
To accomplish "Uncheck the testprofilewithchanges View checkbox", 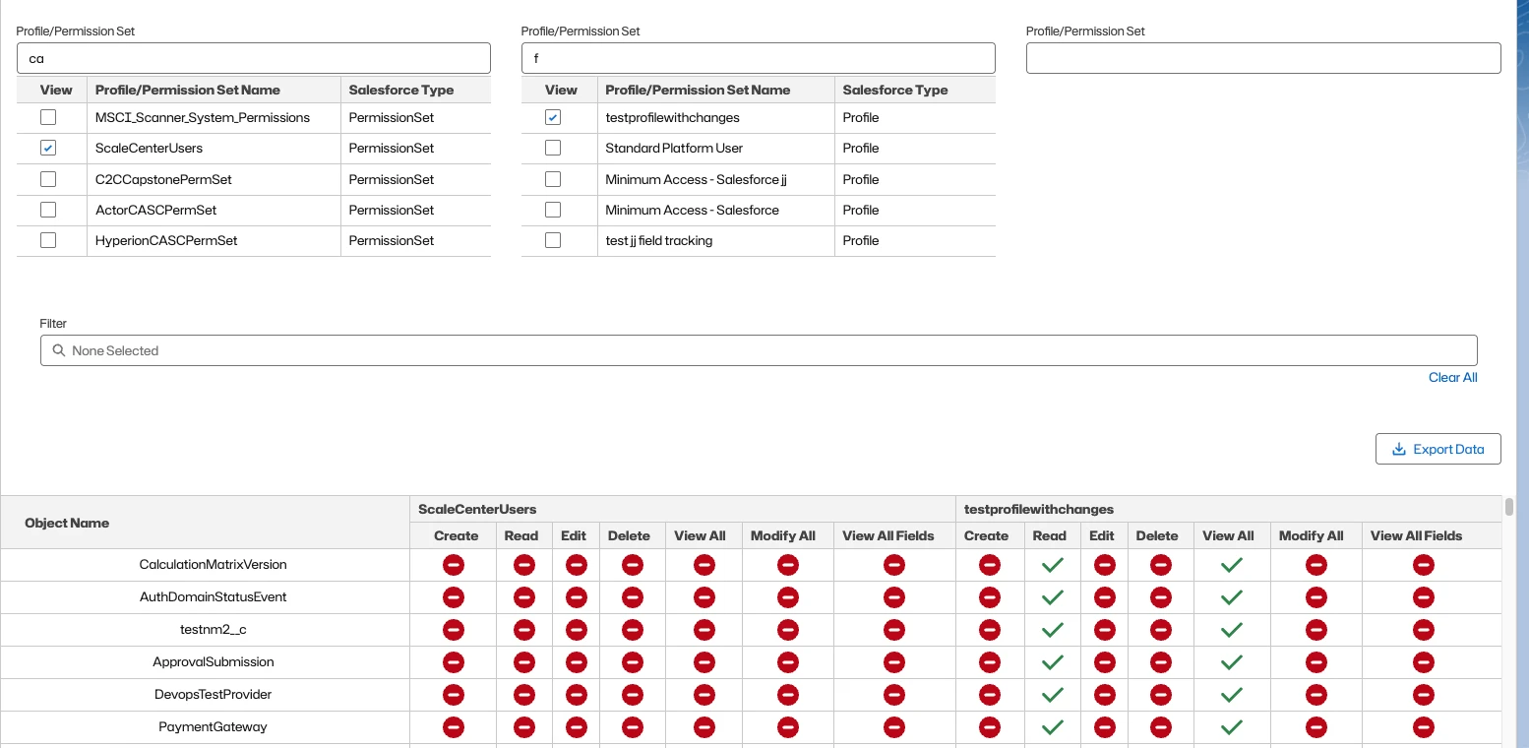I will (x=553, y=117).
